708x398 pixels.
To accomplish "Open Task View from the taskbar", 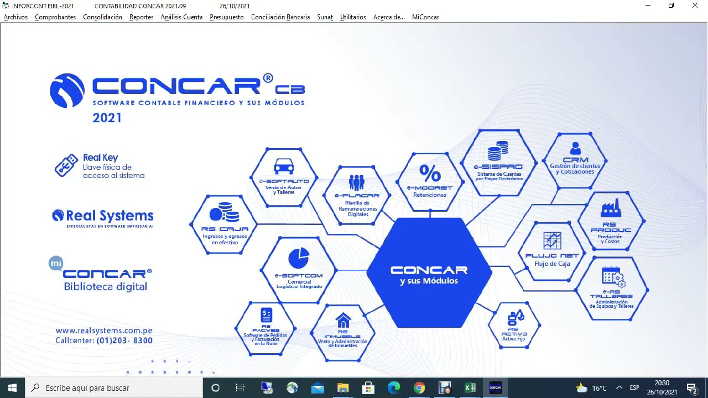I will click(240, 388).
